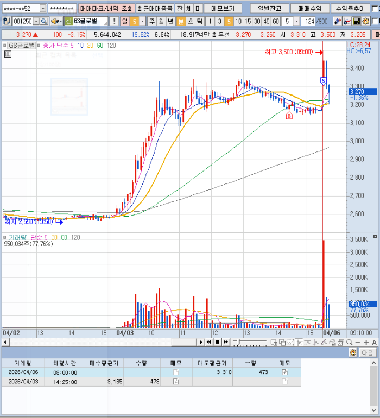Open the interval 5 combo dropdown arrow
This screenshot has height=418, width=380.
pyautogui.click(x=296, y=21)
